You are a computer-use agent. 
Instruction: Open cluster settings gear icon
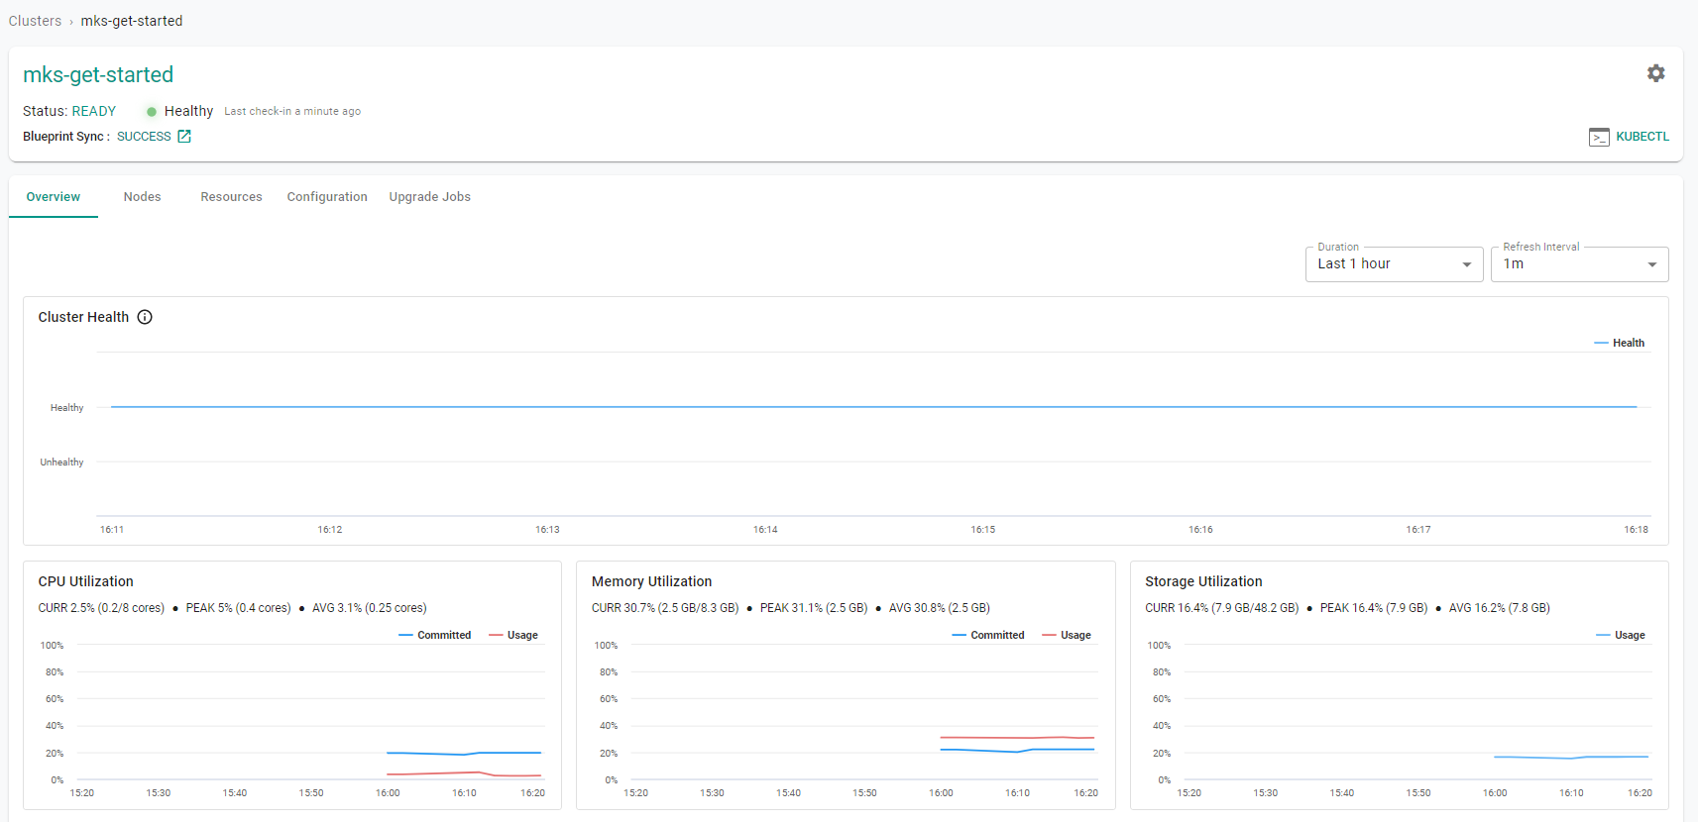tap(1655, 73)
